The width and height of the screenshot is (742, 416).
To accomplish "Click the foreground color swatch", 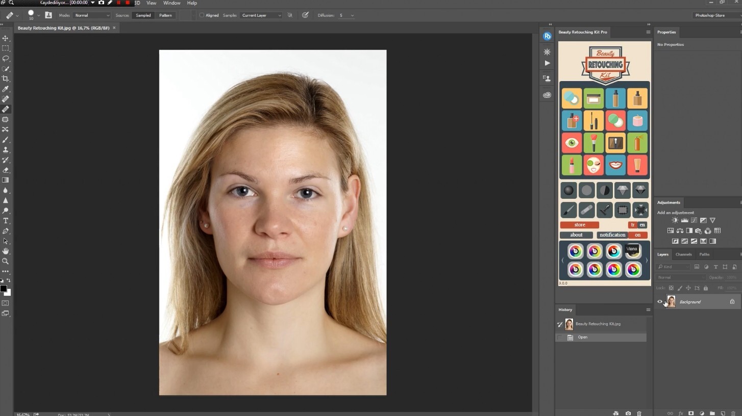I will click(4, 289).
